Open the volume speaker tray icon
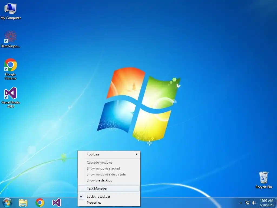The image size is (277, 208). click(254, 203)
